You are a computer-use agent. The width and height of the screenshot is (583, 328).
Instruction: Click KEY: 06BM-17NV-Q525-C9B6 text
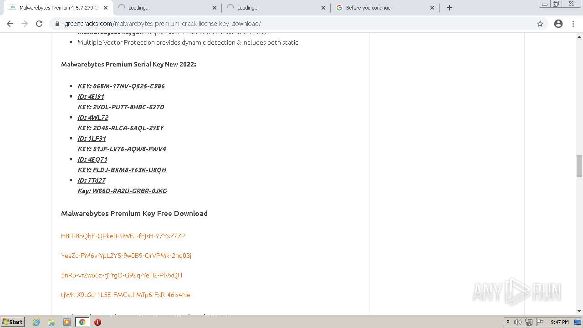coord(121,86)
